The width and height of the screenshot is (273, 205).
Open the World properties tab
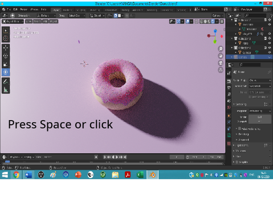229,107
